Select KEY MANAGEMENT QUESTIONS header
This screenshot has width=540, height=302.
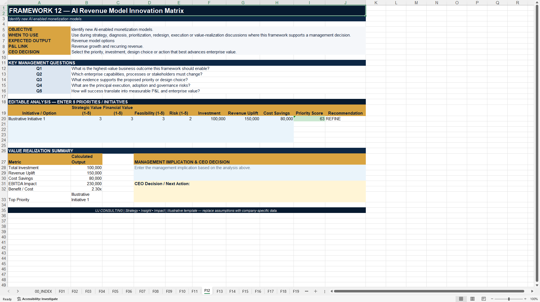pyautogui.click(x=187, y=63)
